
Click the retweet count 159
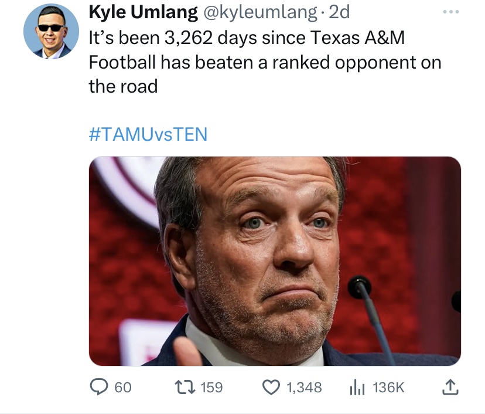pos(211,388)
